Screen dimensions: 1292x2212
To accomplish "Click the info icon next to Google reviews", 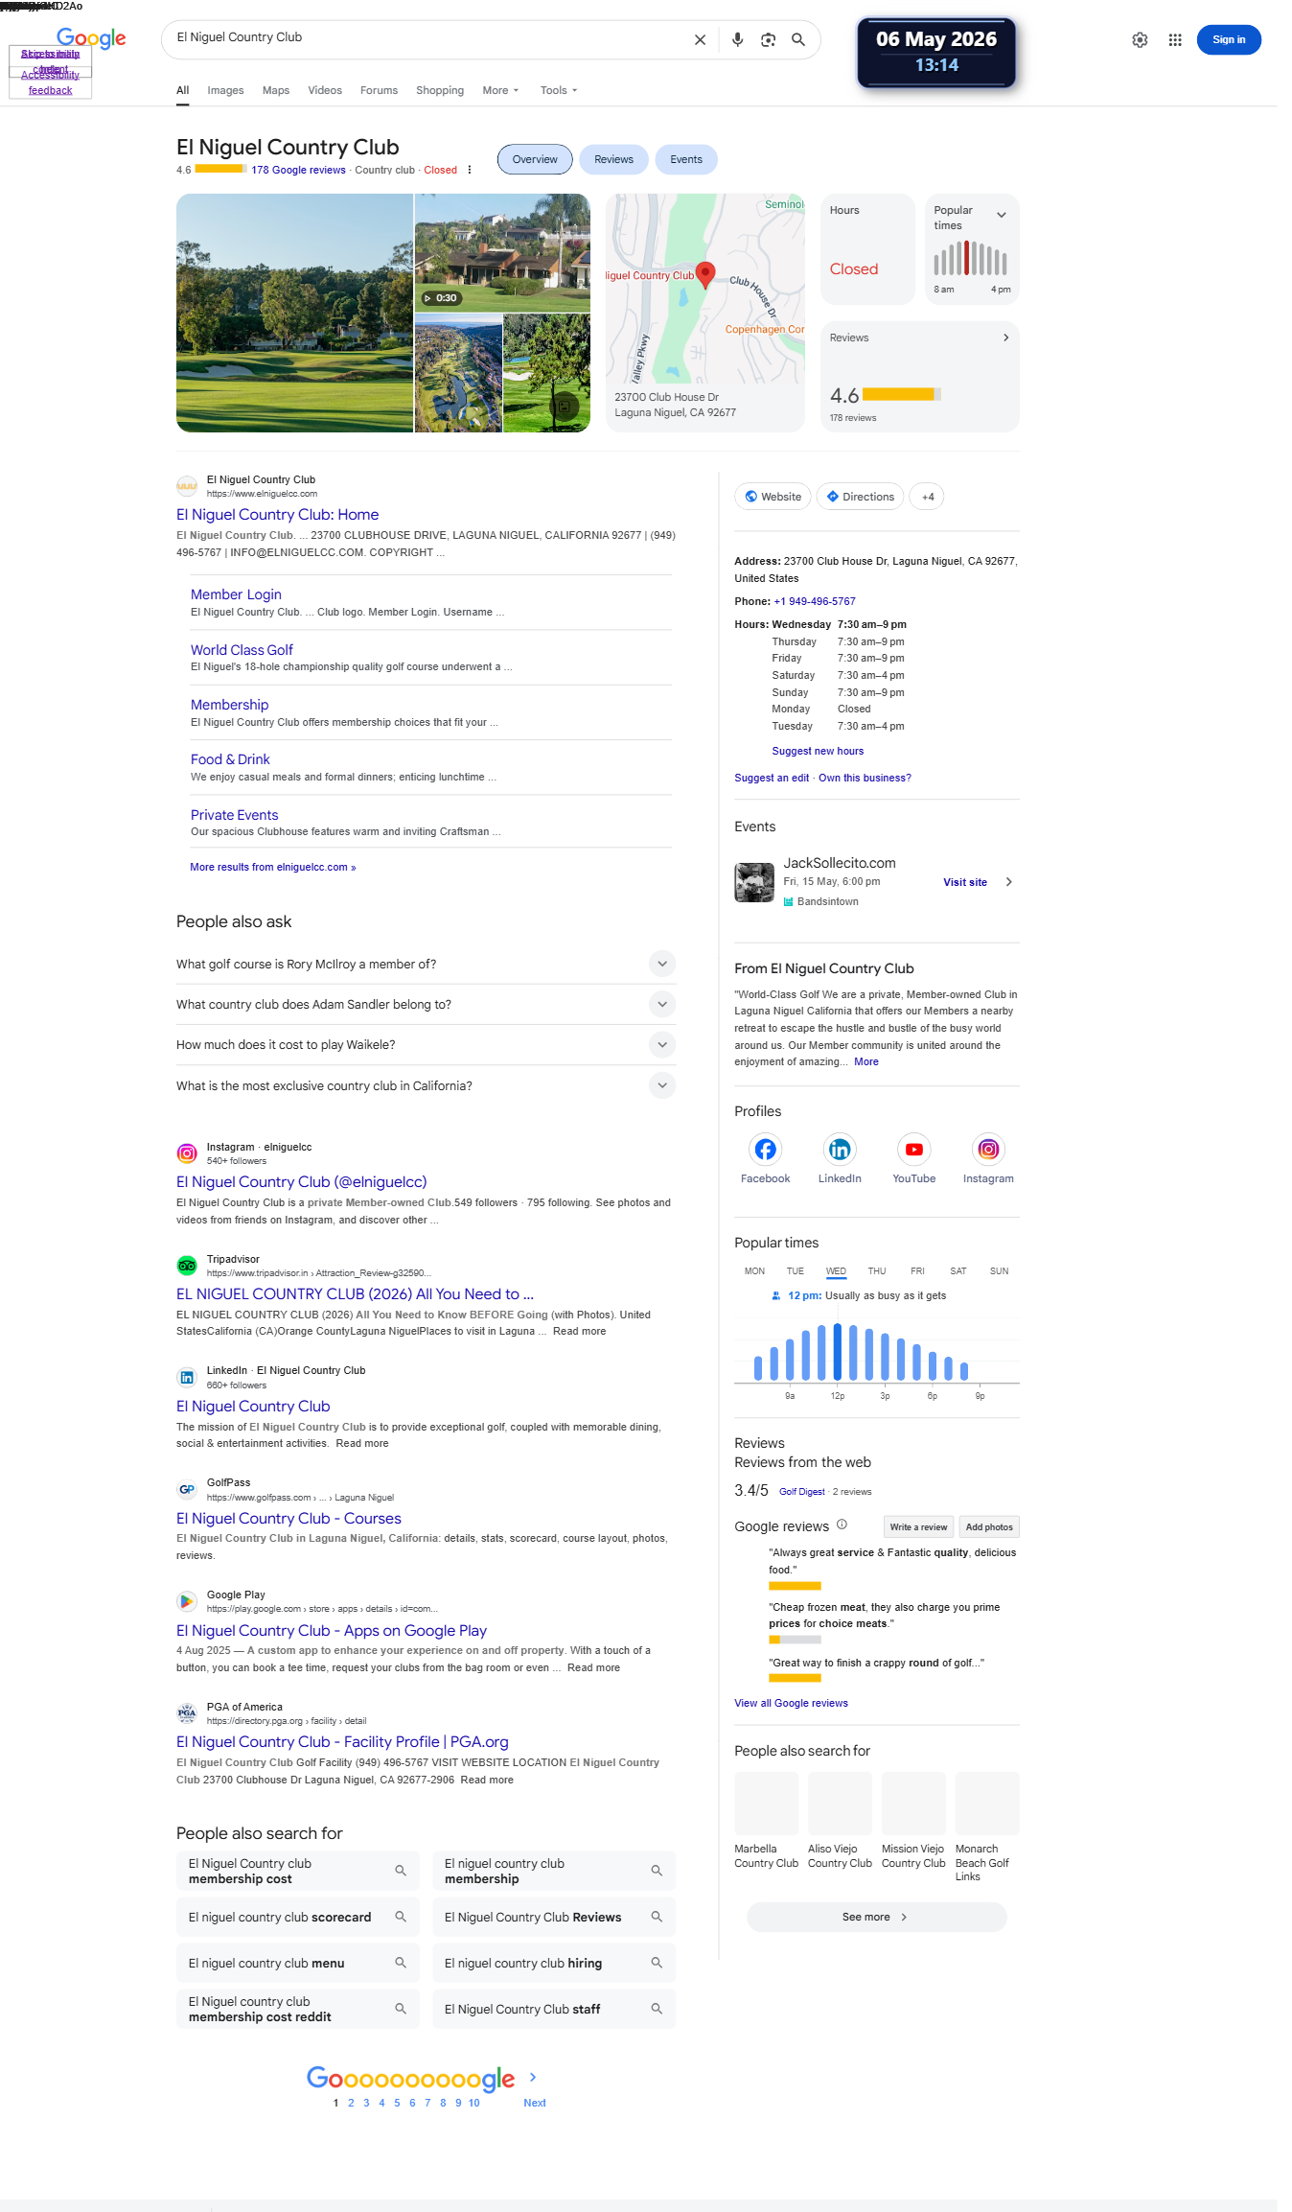I will coord(842,1525).
